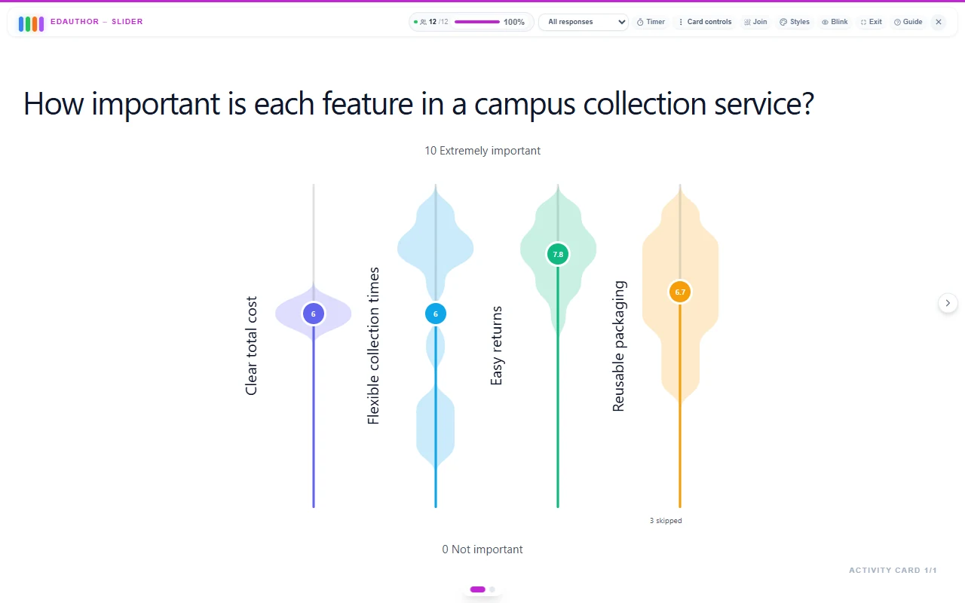Click the question title text
The width and height of the screenshot is (965, 603).
pyautogui.click(x=418, y=103)
